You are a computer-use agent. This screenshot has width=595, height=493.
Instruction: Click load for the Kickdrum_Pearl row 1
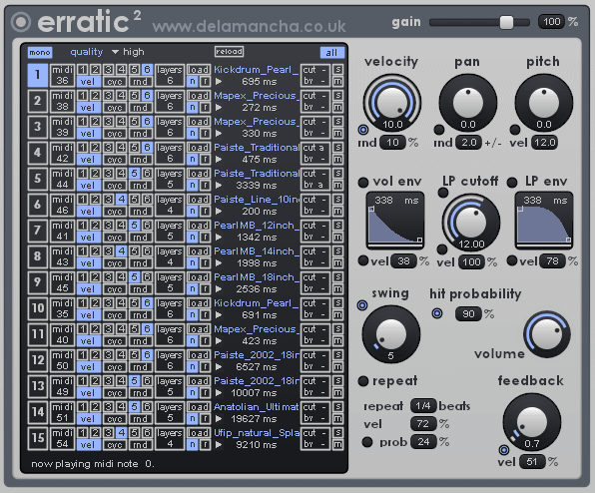199,70
